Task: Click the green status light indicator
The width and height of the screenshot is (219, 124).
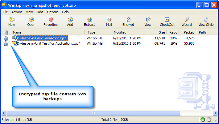Action: tap(203, 120)
